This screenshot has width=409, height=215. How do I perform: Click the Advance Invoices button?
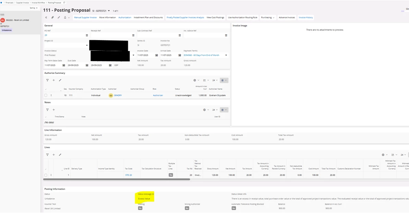click(287, 17)
